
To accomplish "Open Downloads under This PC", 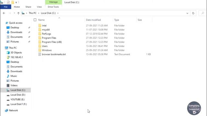I will [x=16, y=71].
